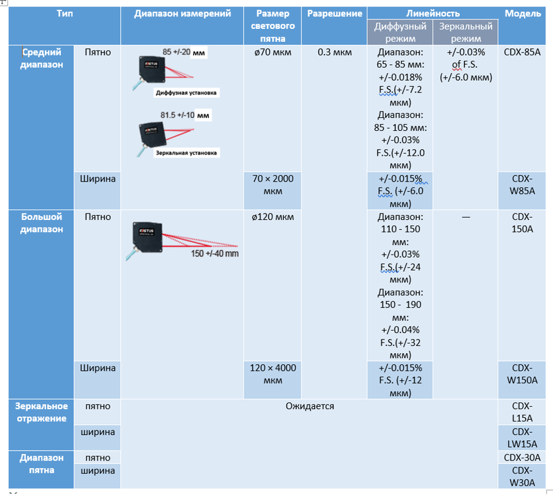Viewport: 553px width, 494px height.
Task: Click the 150 +/-40 mm sensor image
Action: pyautogui.click(x=180, y=239)
